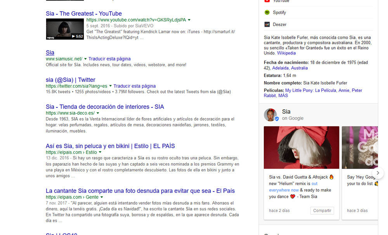Screen dimensions: 388x235
Task: Click the 'Peter Rabbit' movie link
Action: [x=313, y=93]
